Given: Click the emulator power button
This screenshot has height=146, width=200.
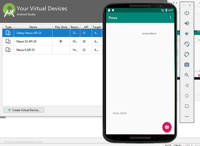Looking at the screenshot, I should click(187, 13).
